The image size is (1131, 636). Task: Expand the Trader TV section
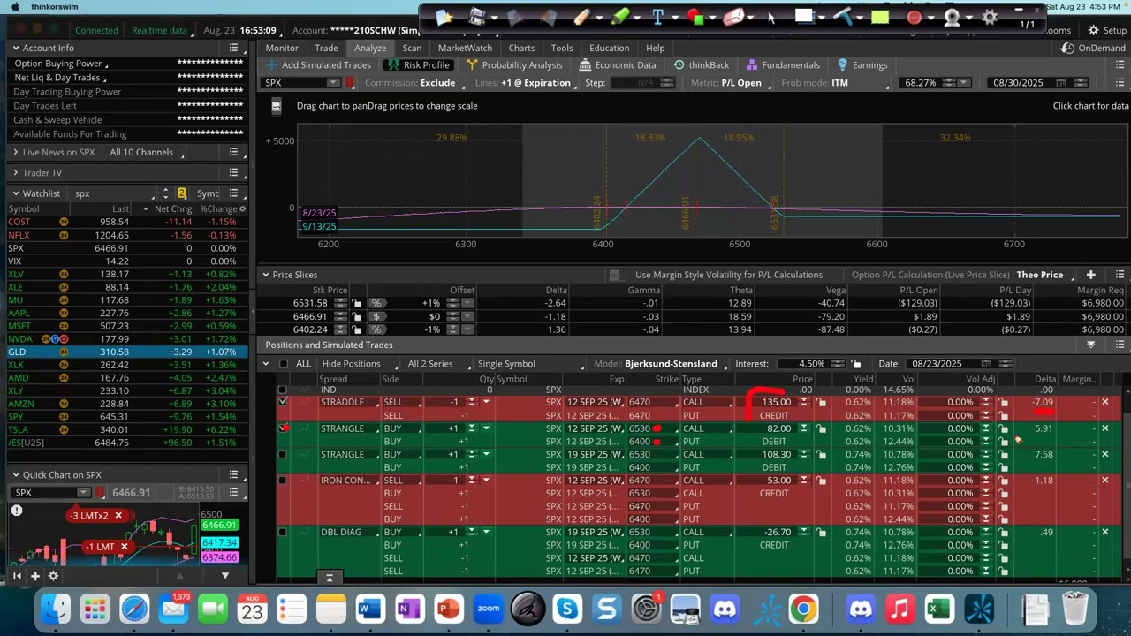click(16, 173)
